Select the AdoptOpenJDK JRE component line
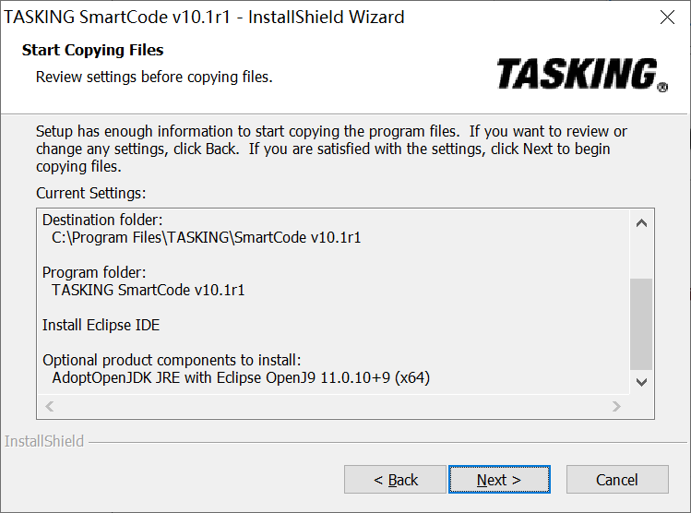 [x=241, y=377]
